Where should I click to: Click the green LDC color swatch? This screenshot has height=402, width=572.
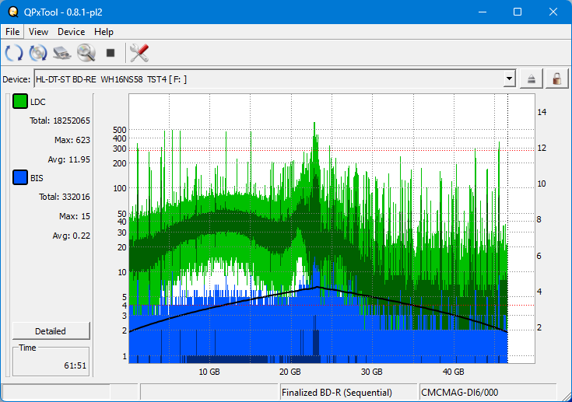click(x=20, y=102)
